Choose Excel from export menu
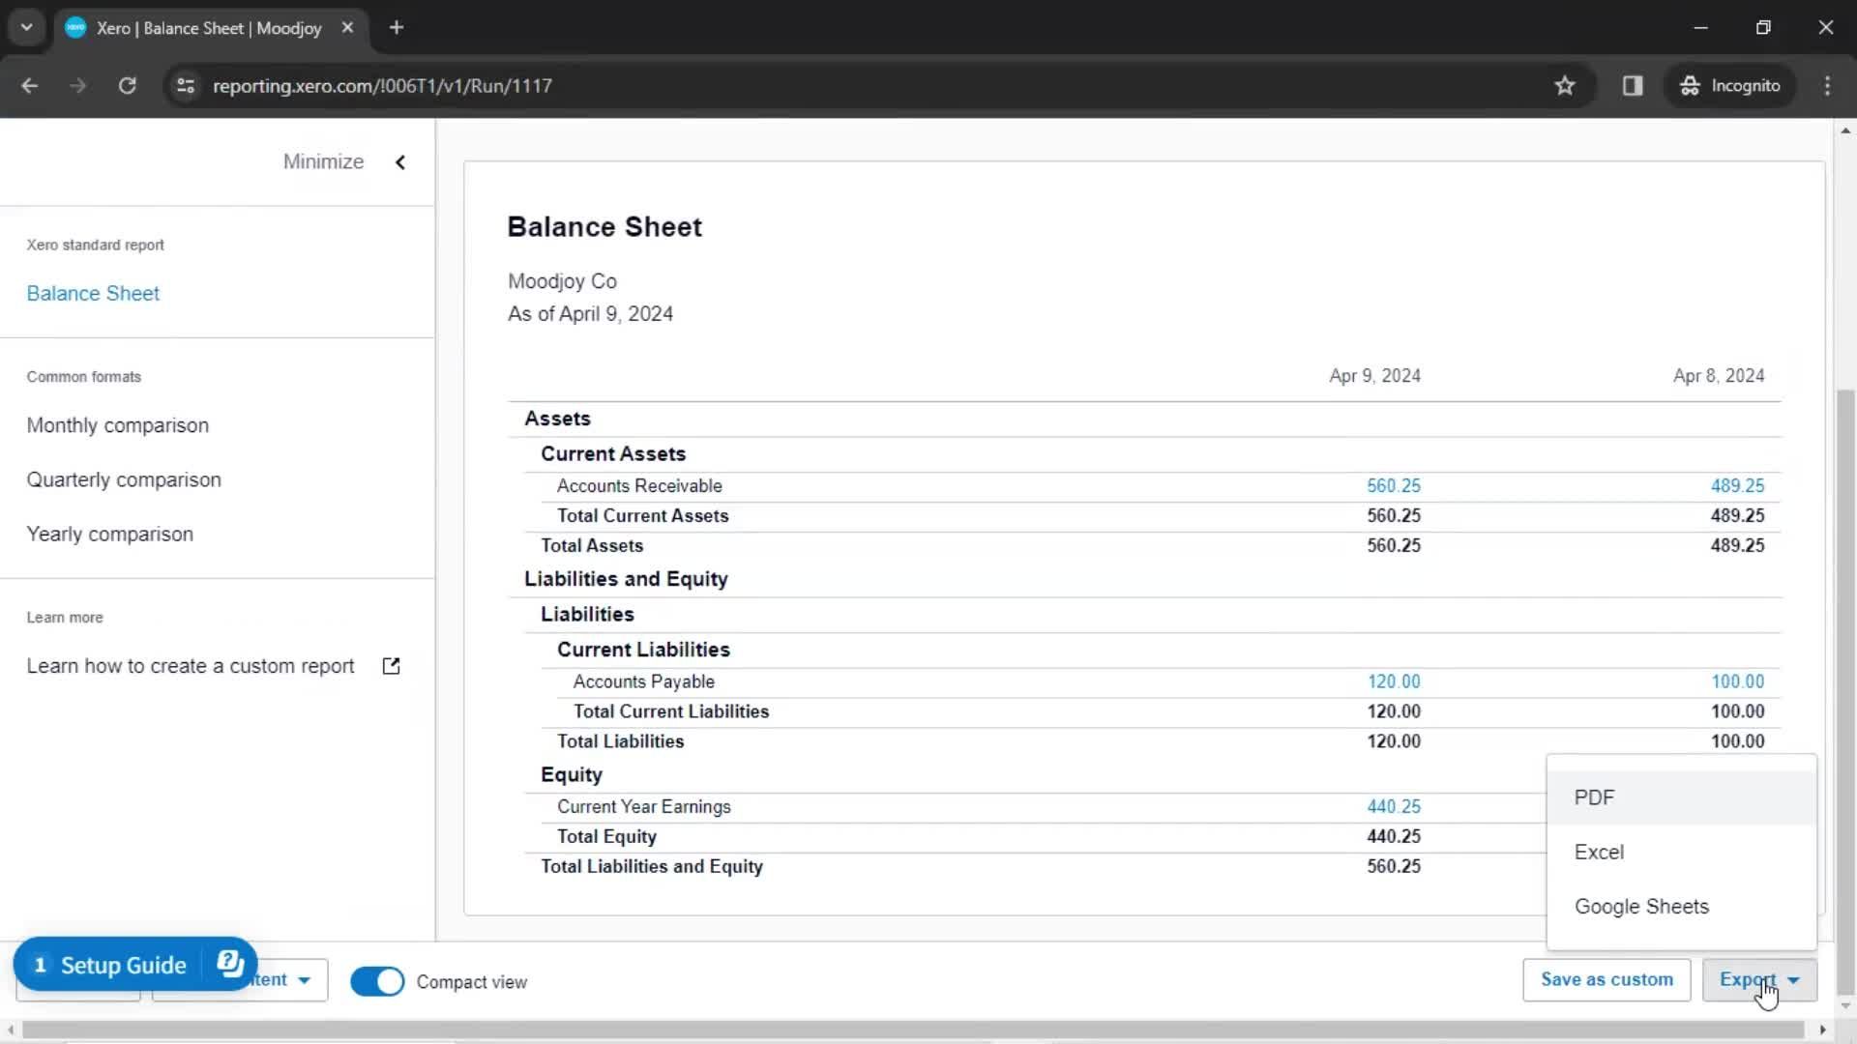Viewport: 1857px width, 1044px height. tap(1681, 853)
